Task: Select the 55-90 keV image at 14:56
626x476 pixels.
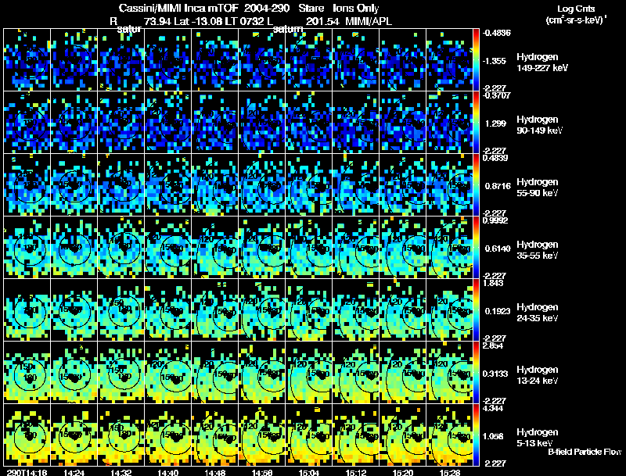Action: point(262,185)
